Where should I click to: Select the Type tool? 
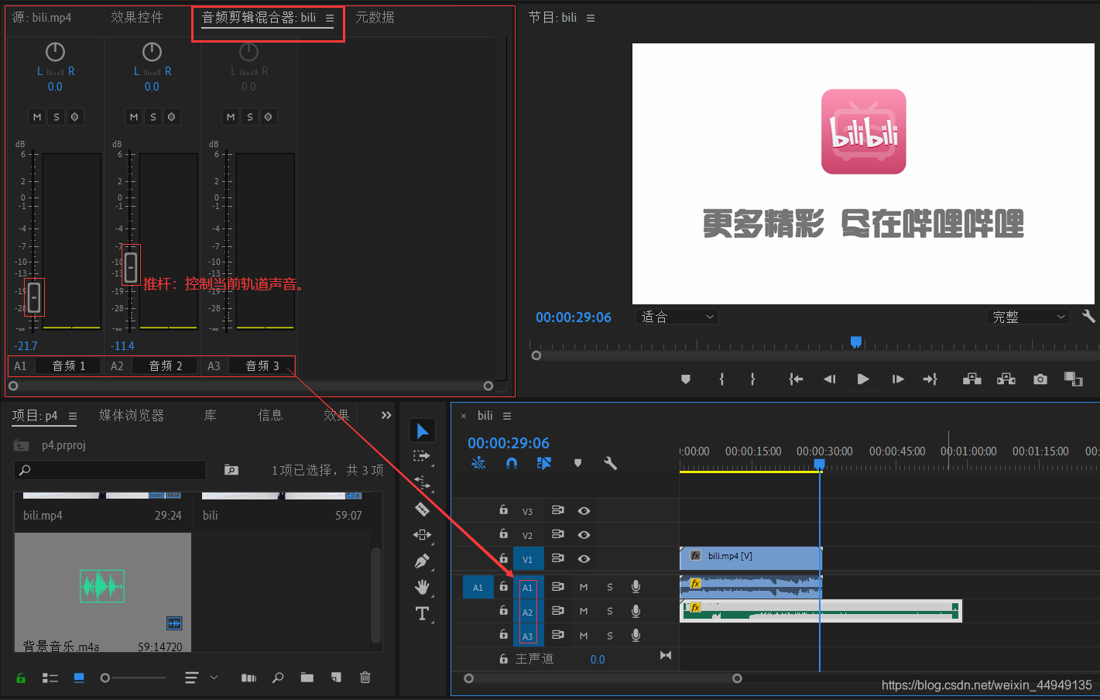pyautogui.click(x=422, y=614)
